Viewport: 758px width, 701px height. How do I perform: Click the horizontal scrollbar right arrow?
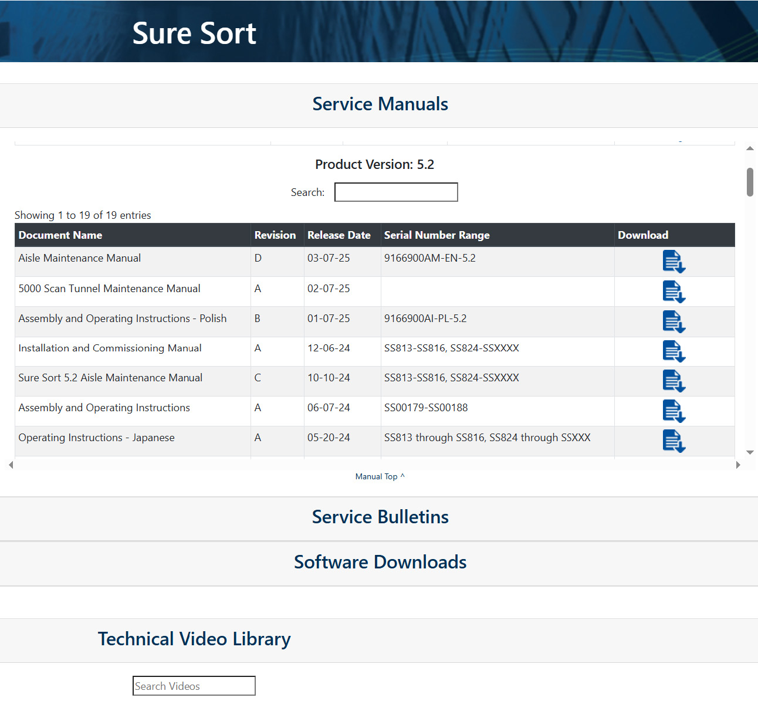(738, 465)
